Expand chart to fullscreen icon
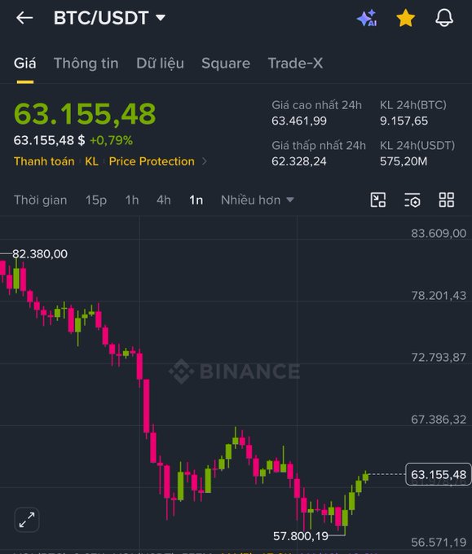 pos(27,520)
